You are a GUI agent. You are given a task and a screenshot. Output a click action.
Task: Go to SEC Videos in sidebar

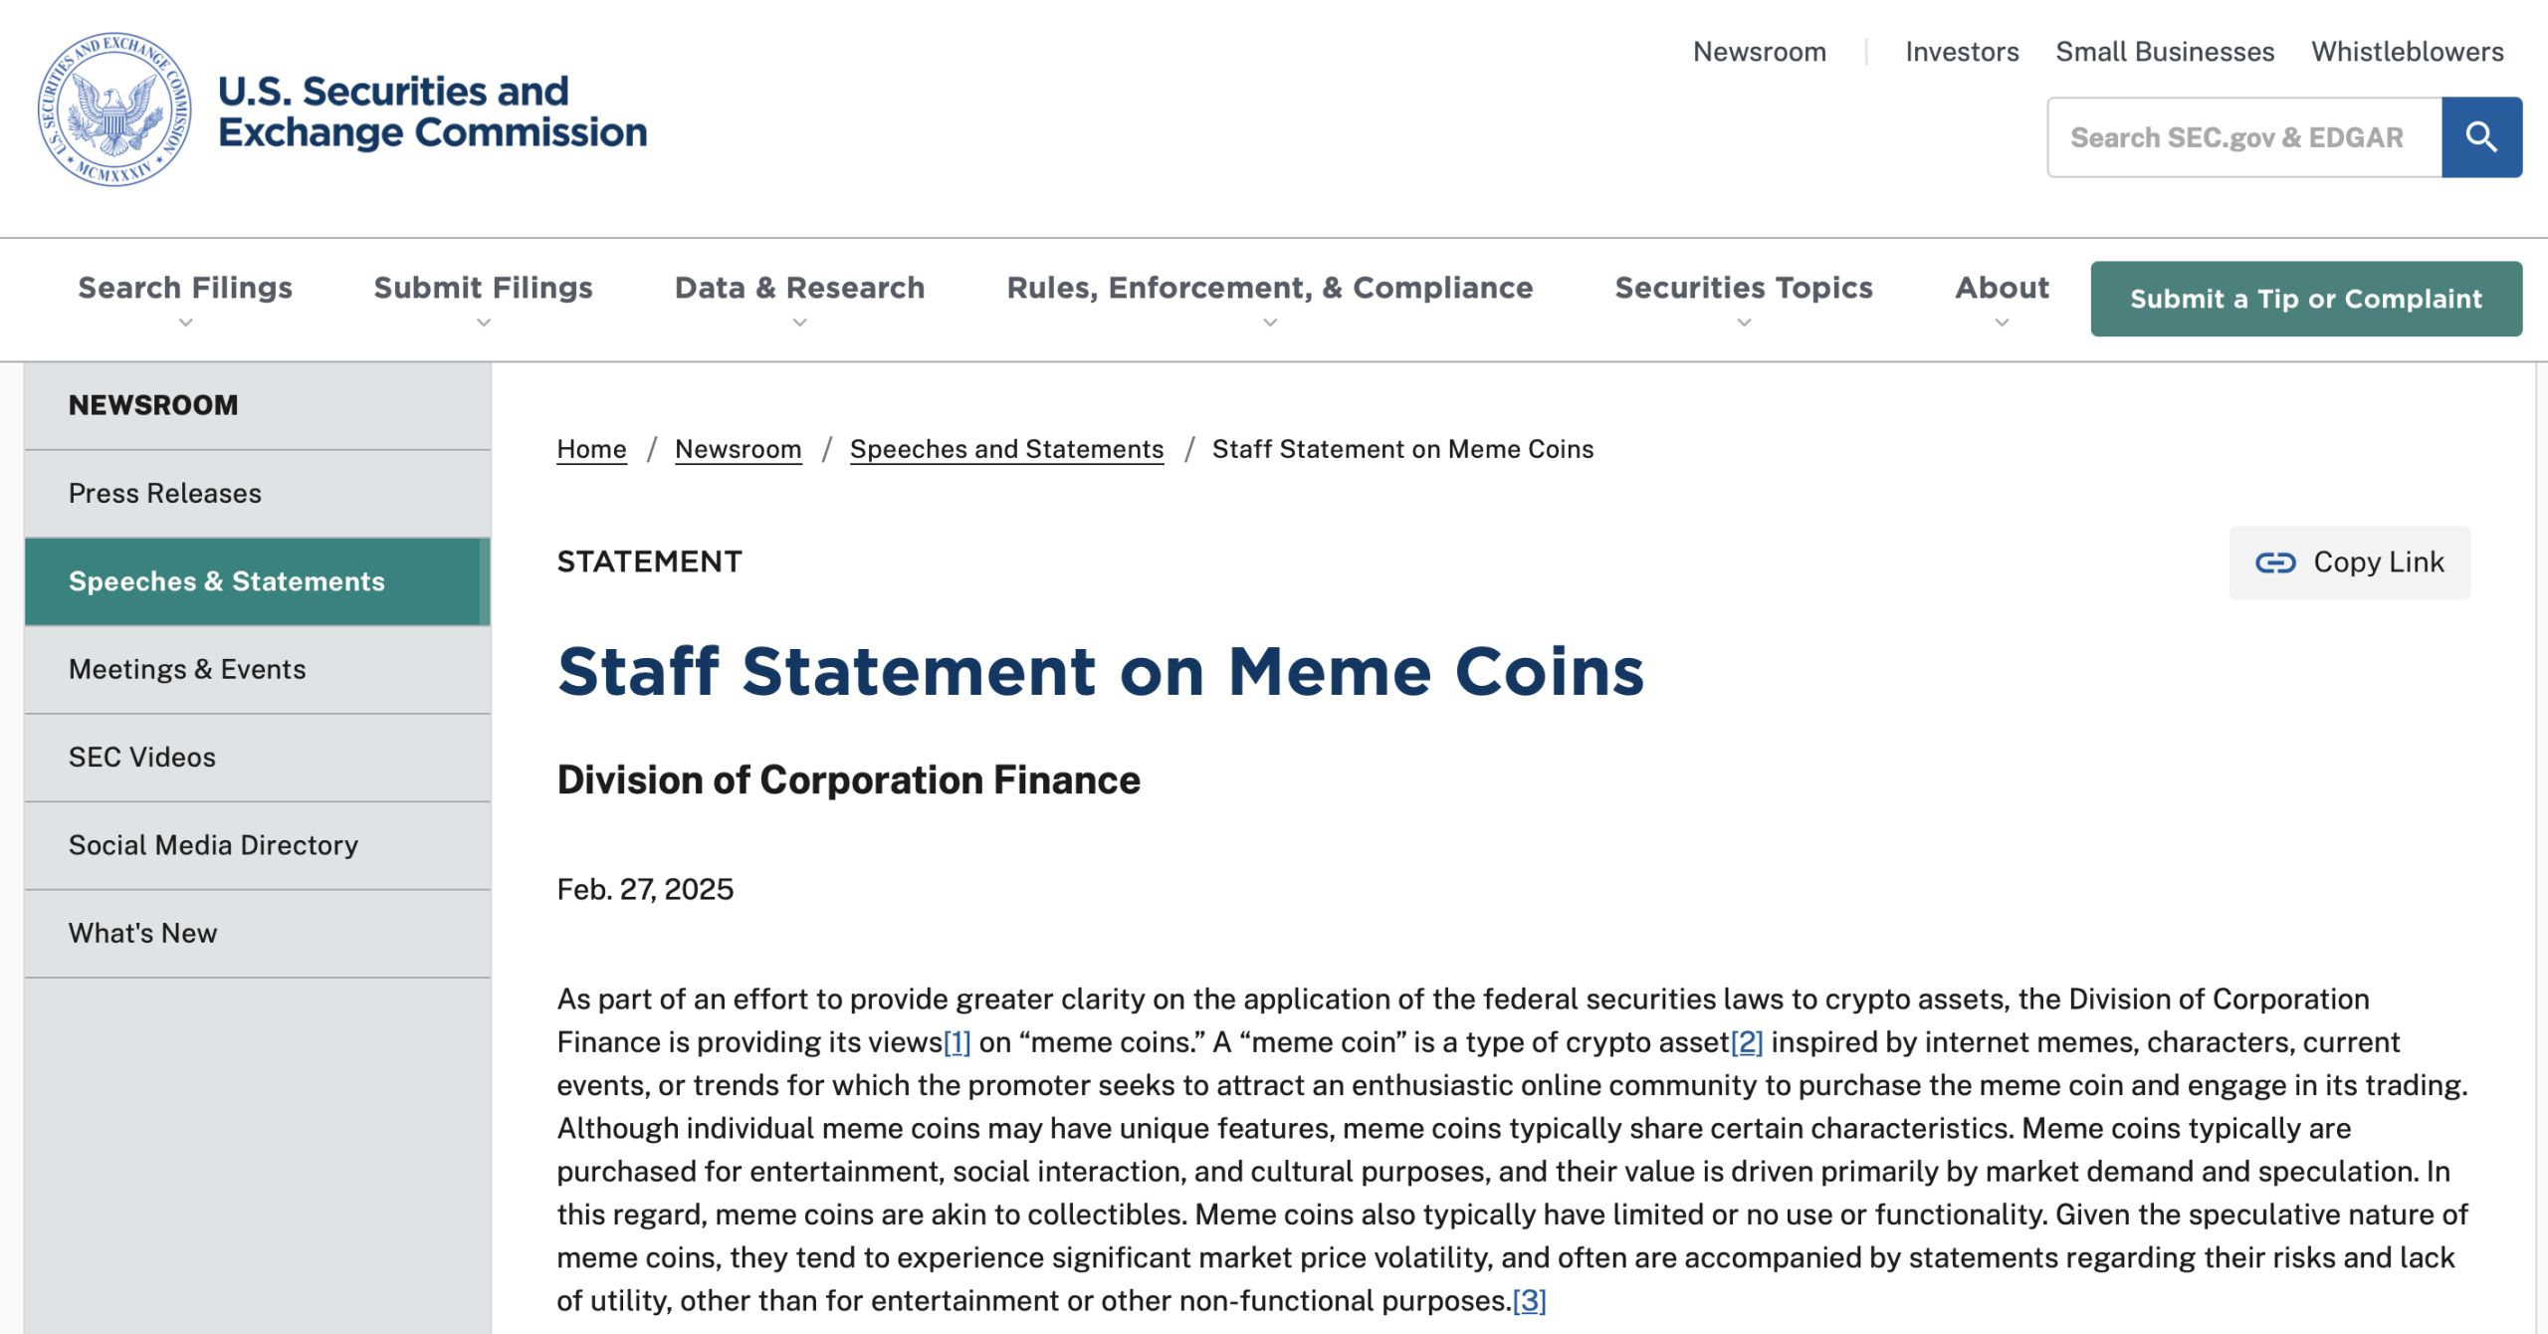coord(142,758)
